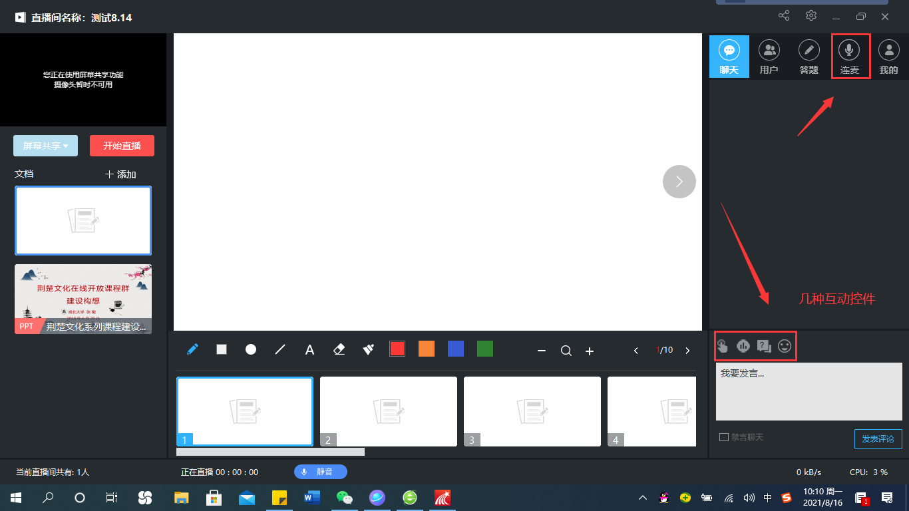Open the poll chart interaction icon
Screen dimensions: 909x511
pyautogui.click(x=743, y=346)
